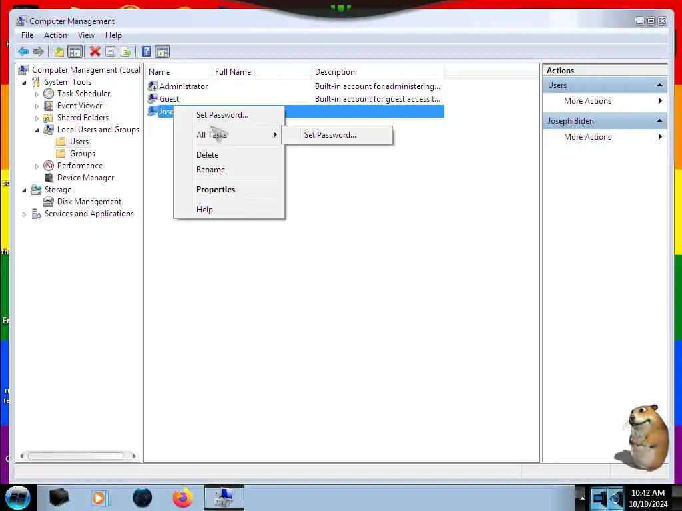This screenshot has height=511, width=682.
Task: Click the Administrator user account icon
Action: (x=153, y=86)
